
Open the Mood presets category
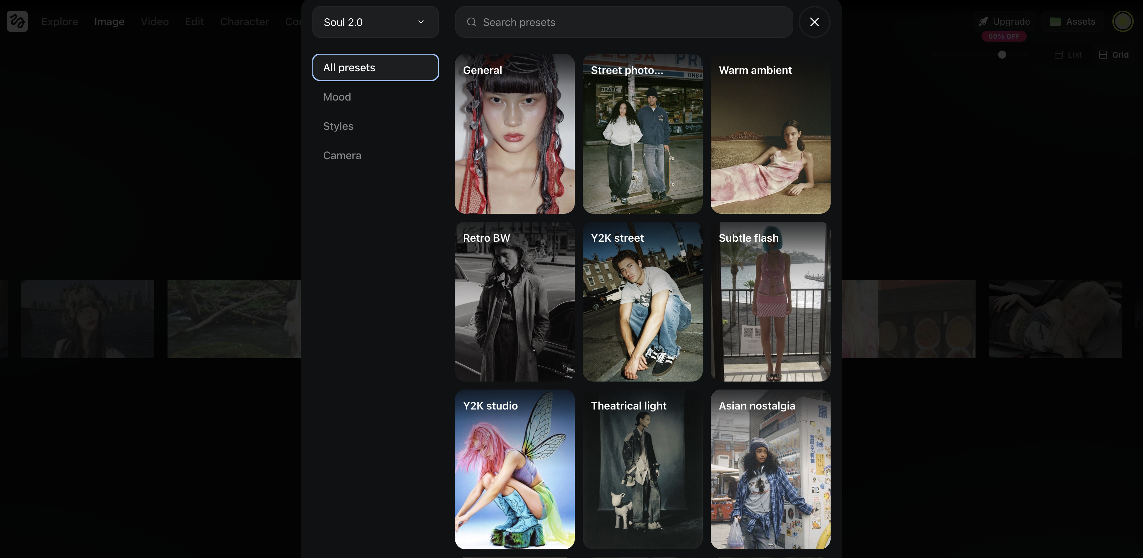pyautogui.click(x=337, y=97)
